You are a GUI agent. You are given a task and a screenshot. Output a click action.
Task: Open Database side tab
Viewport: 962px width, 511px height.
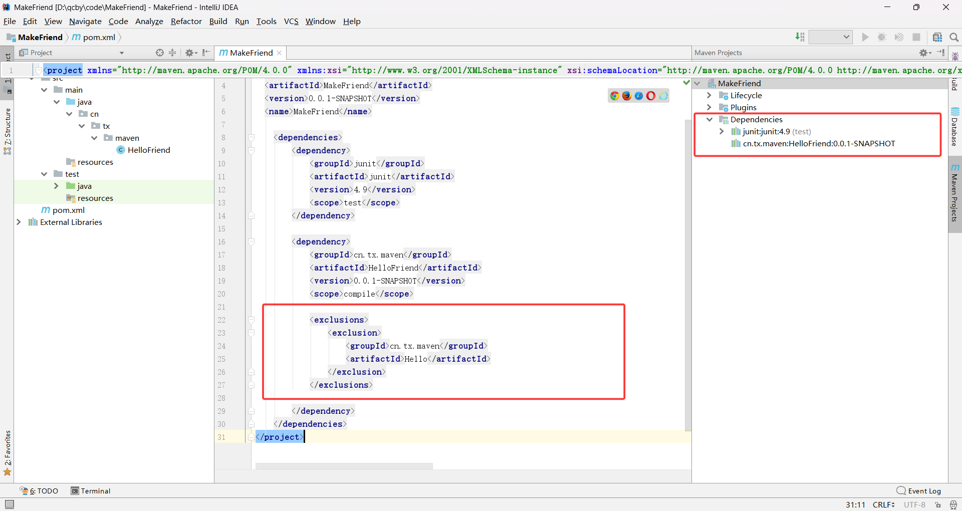click(955, 126)
